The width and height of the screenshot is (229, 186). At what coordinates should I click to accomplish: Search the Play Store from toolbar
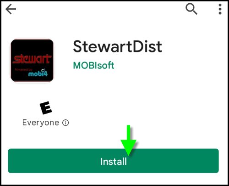(x=191, y=9)
